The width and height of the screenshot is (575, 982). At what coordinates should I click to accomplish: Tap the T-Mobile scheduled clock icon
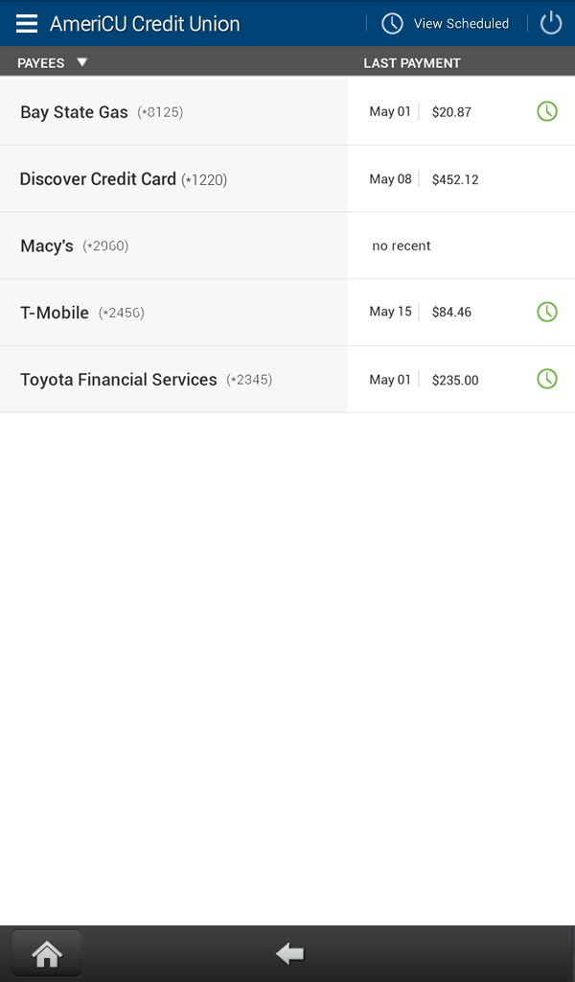547,312
